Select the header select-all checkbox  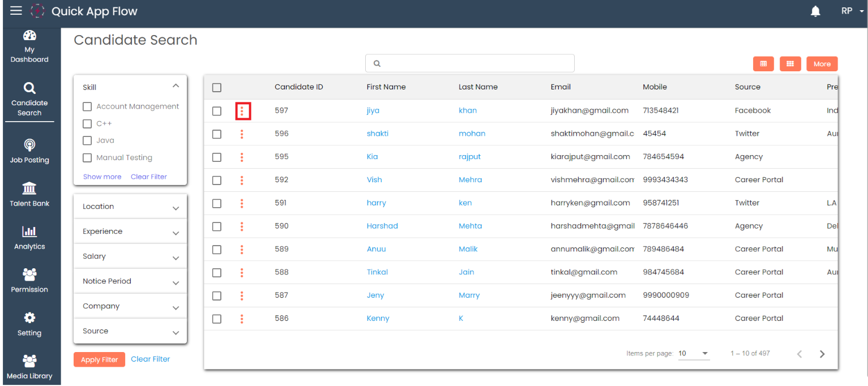pyautogui.click(x=217, y=88)
